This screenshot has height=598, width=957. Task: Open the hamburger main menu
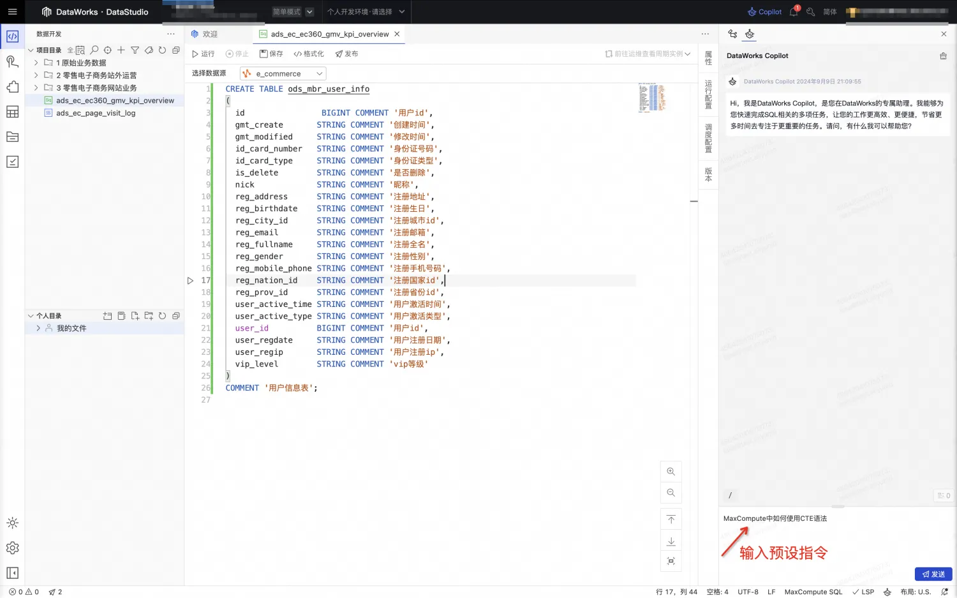12,11
